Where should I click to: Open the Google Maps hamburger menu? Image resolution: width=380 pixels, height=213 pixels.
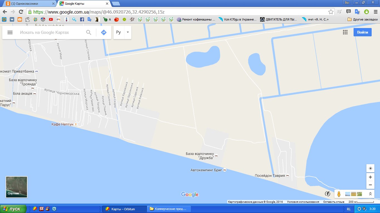click(10, 32)
